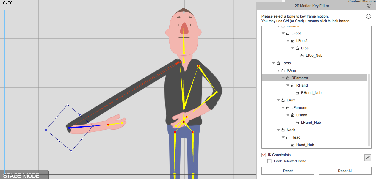Screen dimensions: 376x179
Task: Collapse the LArm tree node
Action: (x=278, y=100)
